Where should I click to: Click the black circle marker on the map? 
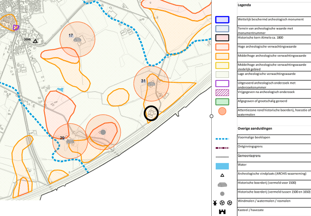coord(151,113)
